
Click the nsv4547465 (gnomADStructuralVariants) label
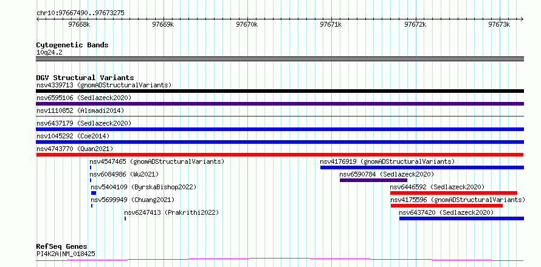157,161
